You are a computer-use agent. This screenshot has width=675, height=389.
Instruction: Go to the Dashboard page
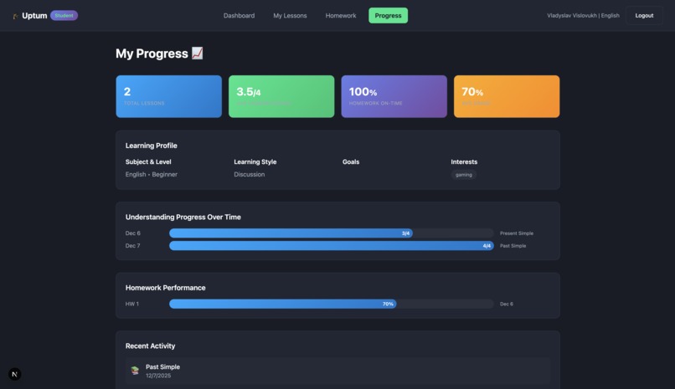pyautogui.click(x=239, y=15)
